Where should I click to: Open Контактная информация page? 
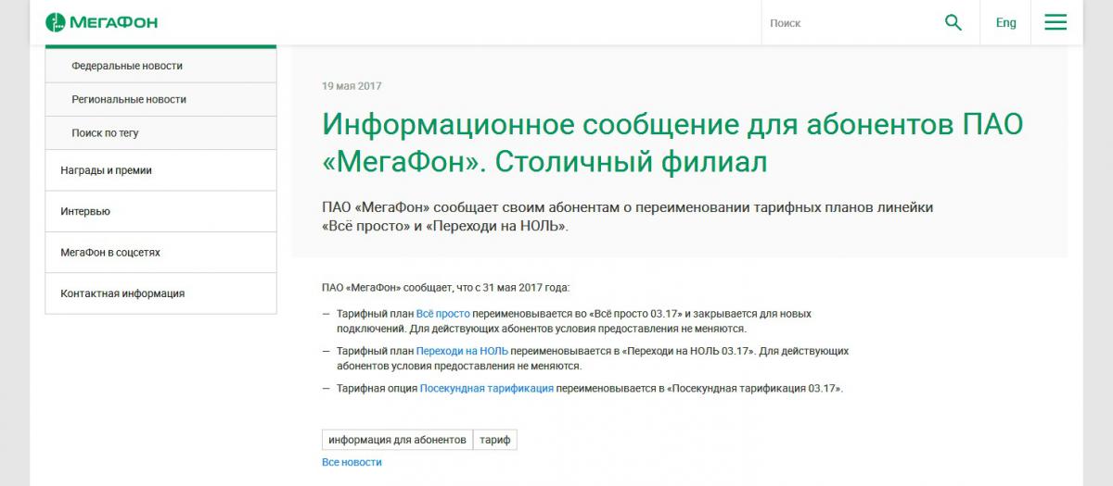coord(122,293)
